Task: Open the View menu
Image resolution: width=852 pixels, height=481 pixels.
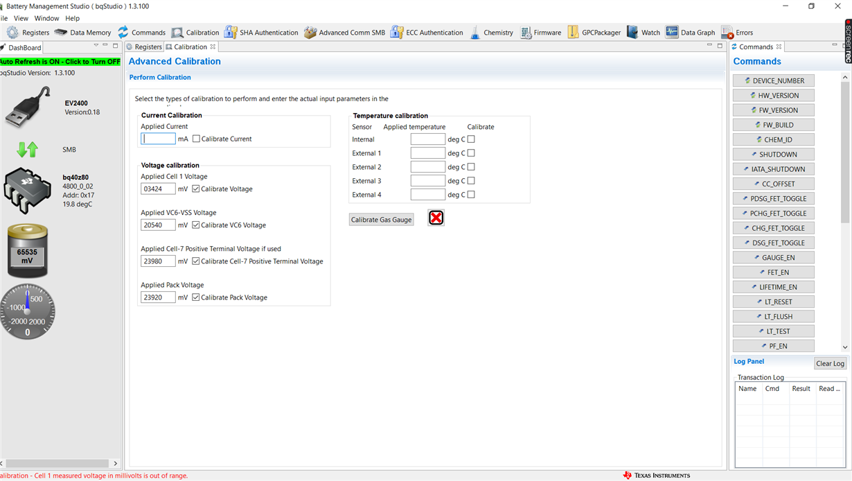Action: point(21,18)
